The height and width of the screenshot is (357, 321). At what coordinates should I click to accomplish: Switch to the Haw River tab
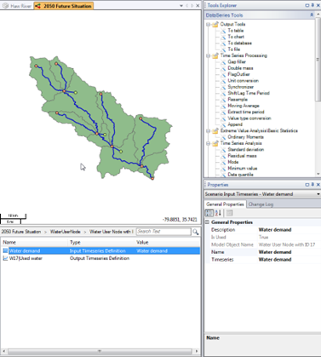17,6
